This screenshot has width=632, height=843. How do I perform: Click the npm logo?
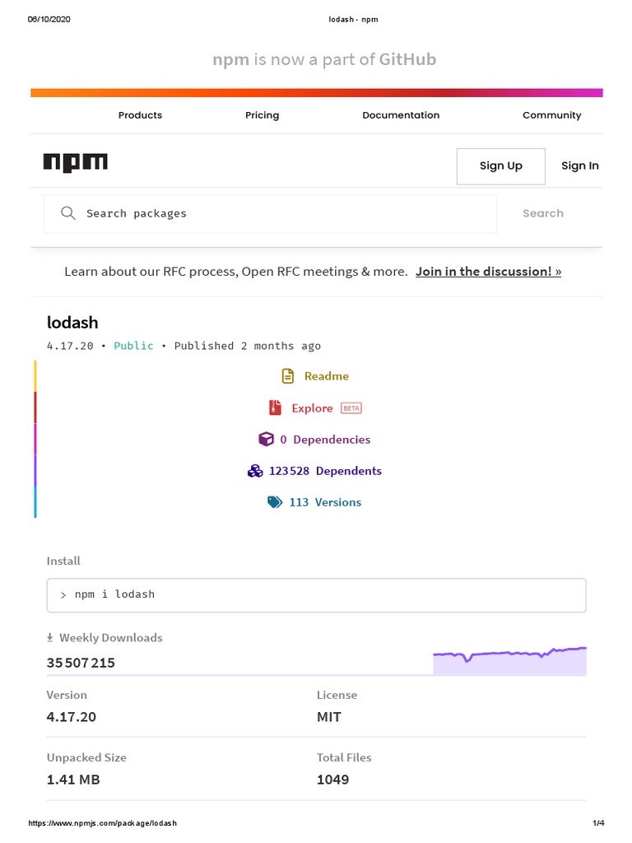coord(75,163)
